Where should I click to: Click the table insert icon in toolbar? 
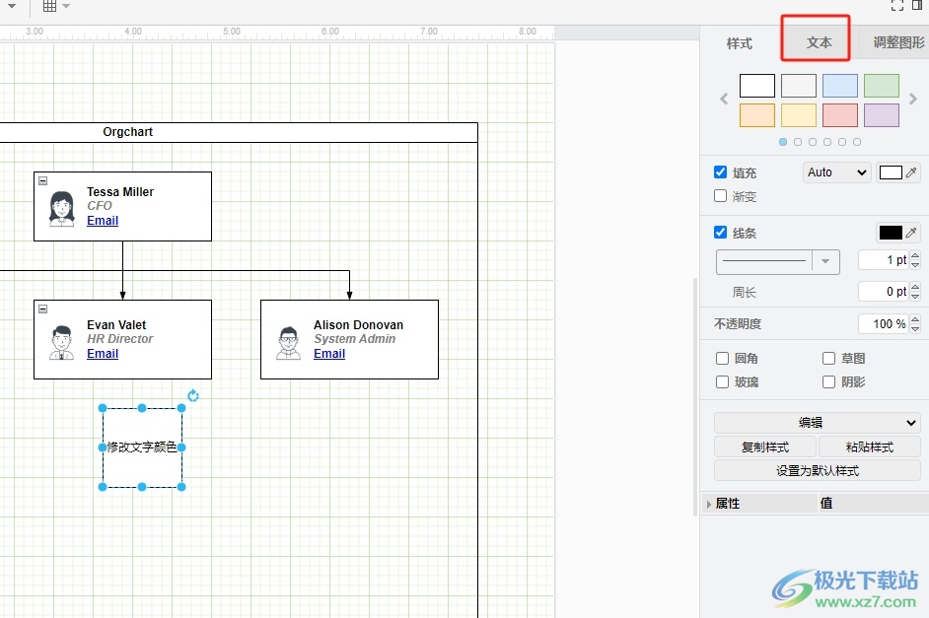point(50,6)
